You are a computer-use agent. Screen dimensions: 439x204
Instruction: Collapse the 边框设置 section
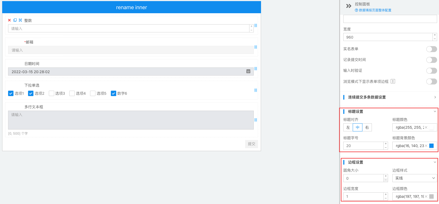point(435,162)
